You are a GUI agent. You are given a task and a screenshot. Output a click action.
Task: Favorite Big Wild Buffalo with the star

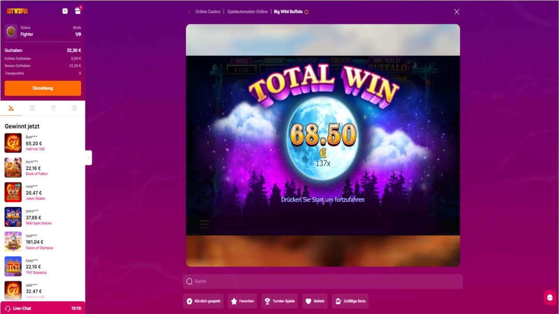pos(306,12)
